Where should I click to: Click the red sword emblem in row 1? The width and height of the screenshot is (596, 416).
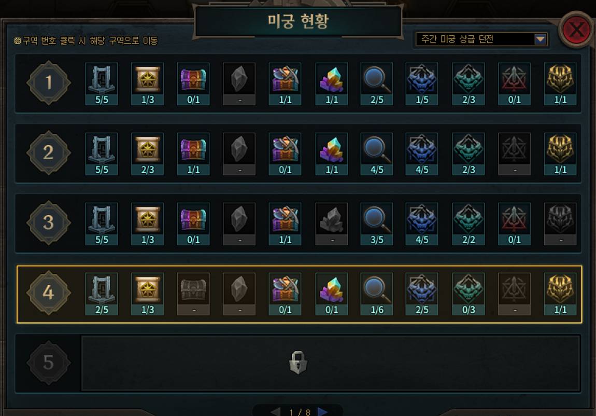(514, 84)
